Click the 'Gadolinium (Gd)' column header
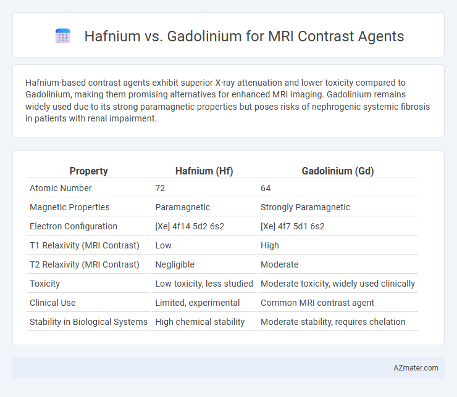Screen dimensions: 457x397 pos(338,171)
